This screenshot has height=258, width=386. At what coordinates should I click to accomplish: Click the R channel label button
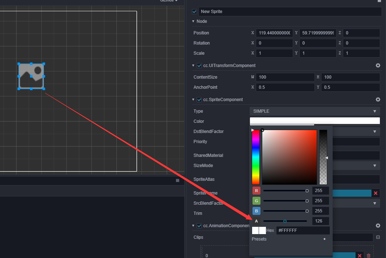pyautogui.click(x=256, y=191)
